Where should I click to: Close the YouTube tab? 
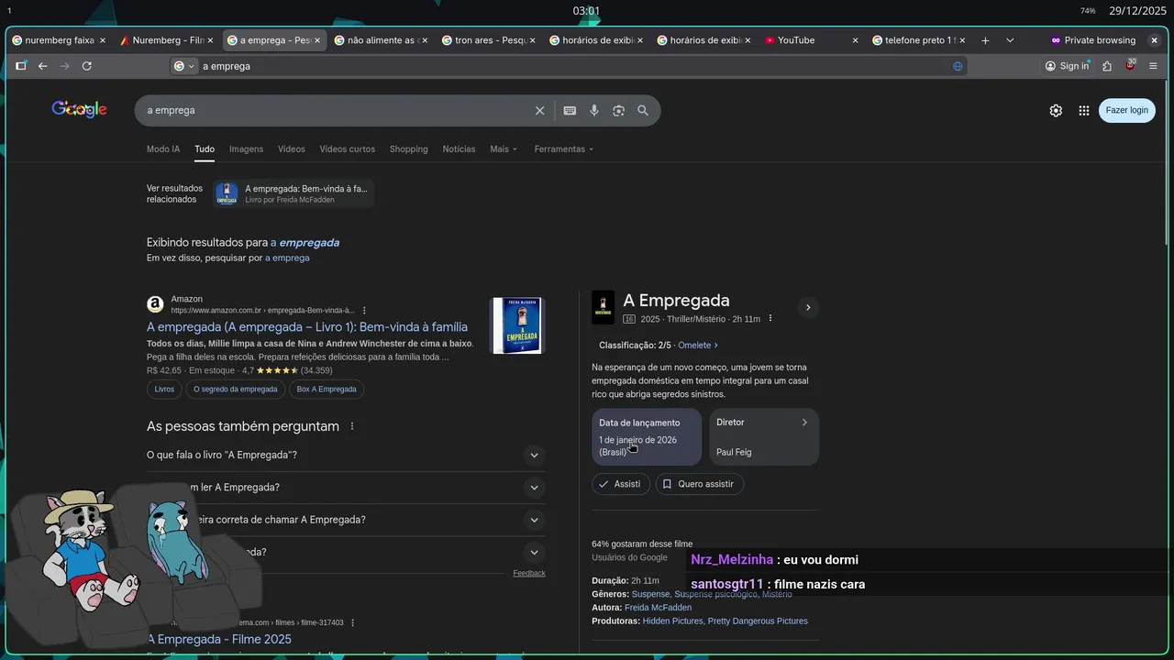pos(855,40)
